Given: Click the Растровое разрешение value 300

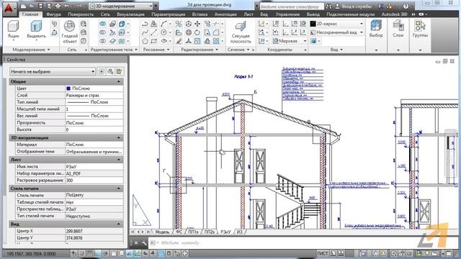Looking at the screenshot, I should tap(94, 181).
